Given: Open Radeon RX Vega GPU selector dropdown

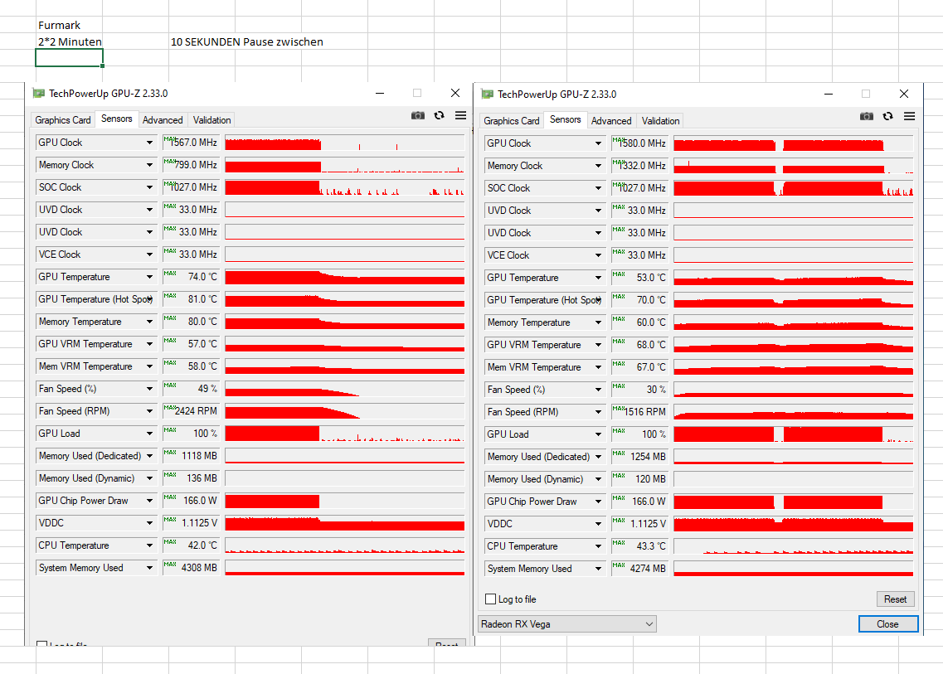Looking at the screenshot, I should click(567, 624).
